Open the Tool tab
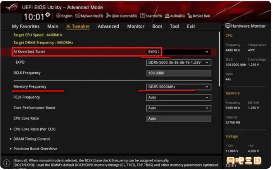The width and height of the screenshot is (273, 170). coord(174,26)
